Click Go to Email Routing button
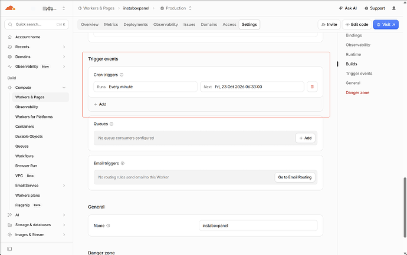The image size is (407, 255). [x=294, y=177]
